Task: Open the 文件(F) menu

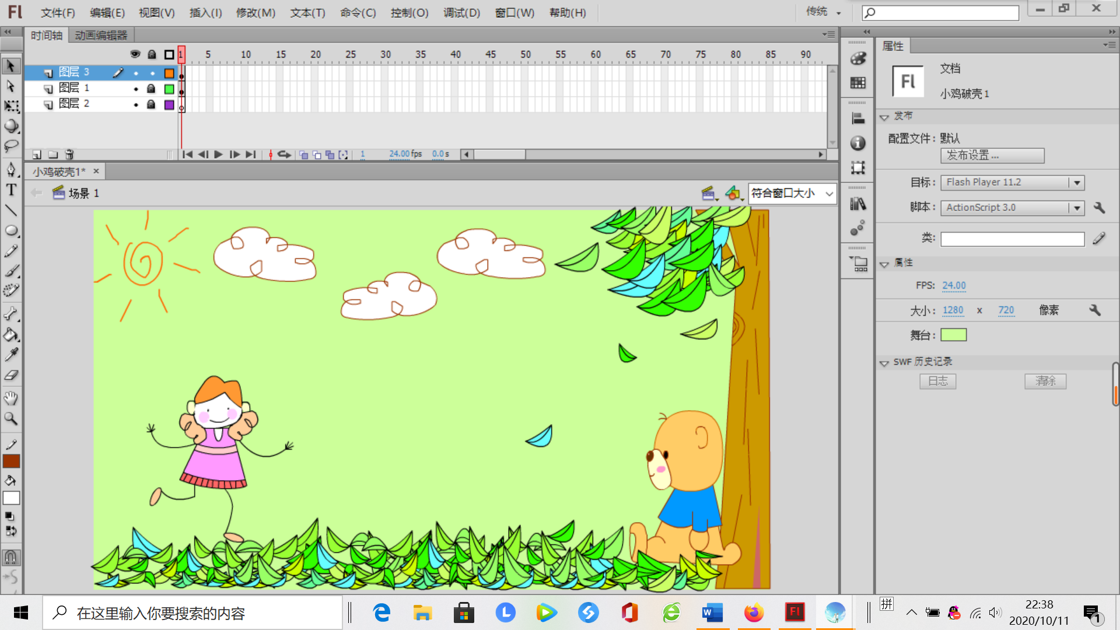Action: 58,13
